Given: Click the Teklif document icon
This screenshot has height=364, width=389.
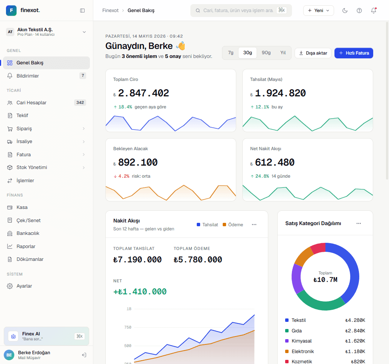Looking at the screenshot, I should coord(10,116).
